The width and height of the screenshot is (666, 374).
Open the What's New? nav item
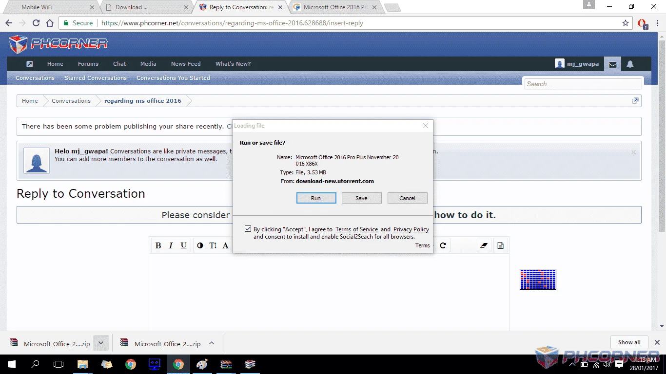click(x=233, y=64)
